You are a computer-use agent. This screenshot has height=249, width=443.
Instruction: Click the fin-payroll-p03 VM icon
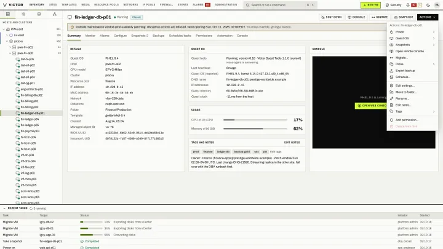coord(17,131)
